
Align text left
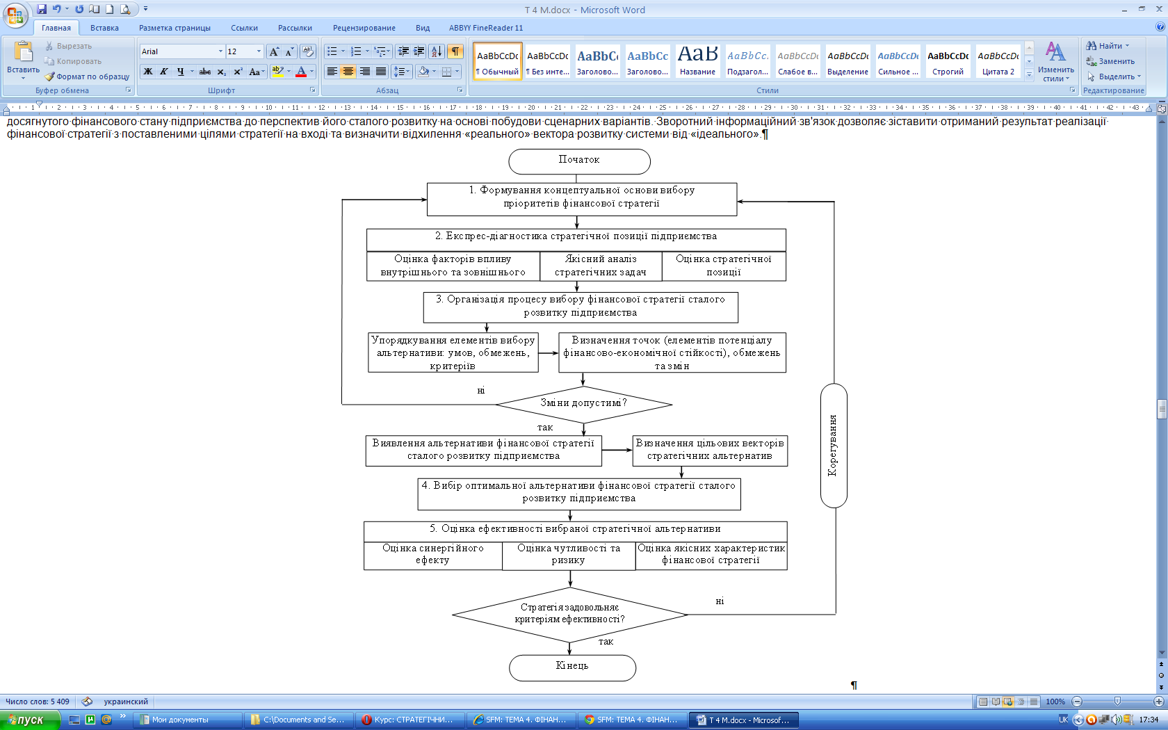tap(332, 72)
